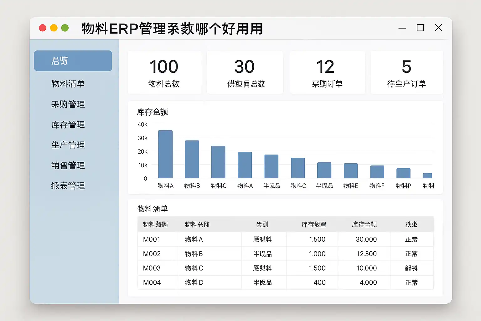Select the highlighted overview tab in sidebar

pos(73,61)
